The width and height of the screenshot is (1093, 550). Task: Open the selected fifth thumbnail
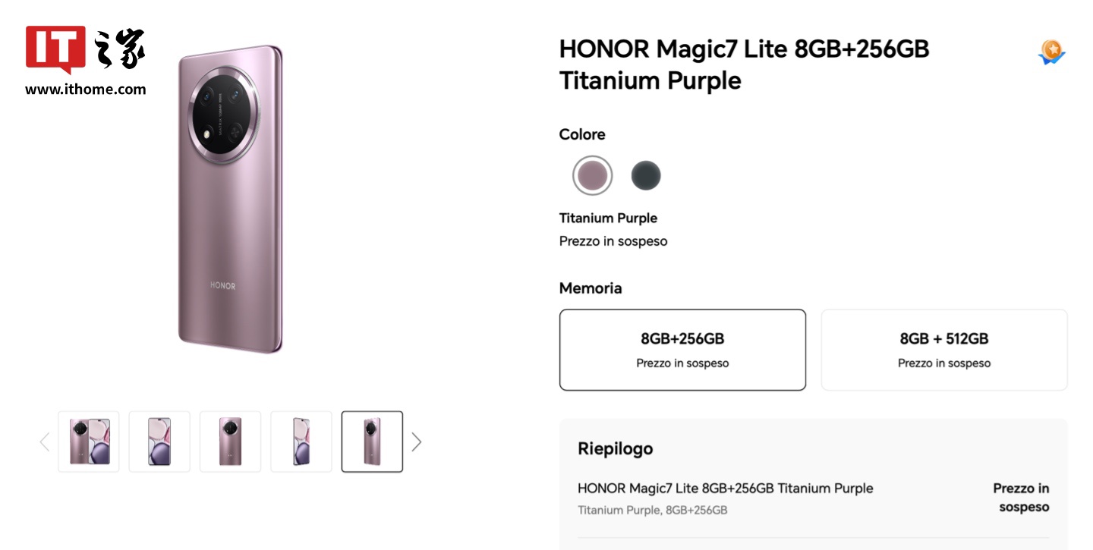tap(372, 442)
